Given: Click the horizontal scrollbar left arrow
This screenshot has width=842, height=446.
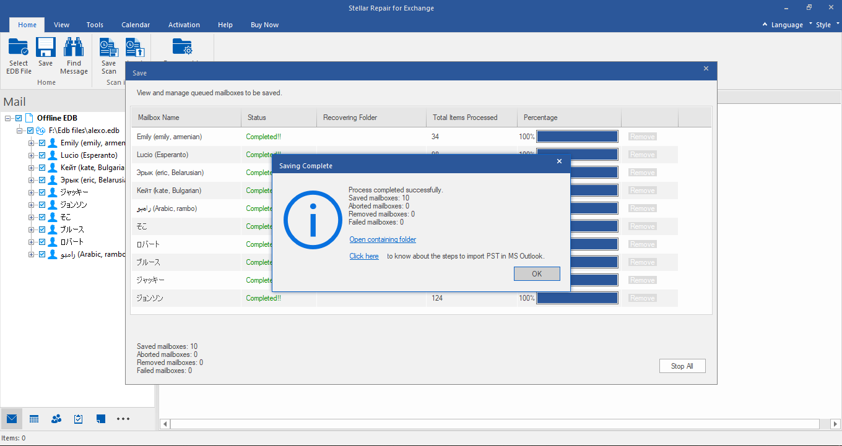Looking at the screenshot, I should click(165, 424).
